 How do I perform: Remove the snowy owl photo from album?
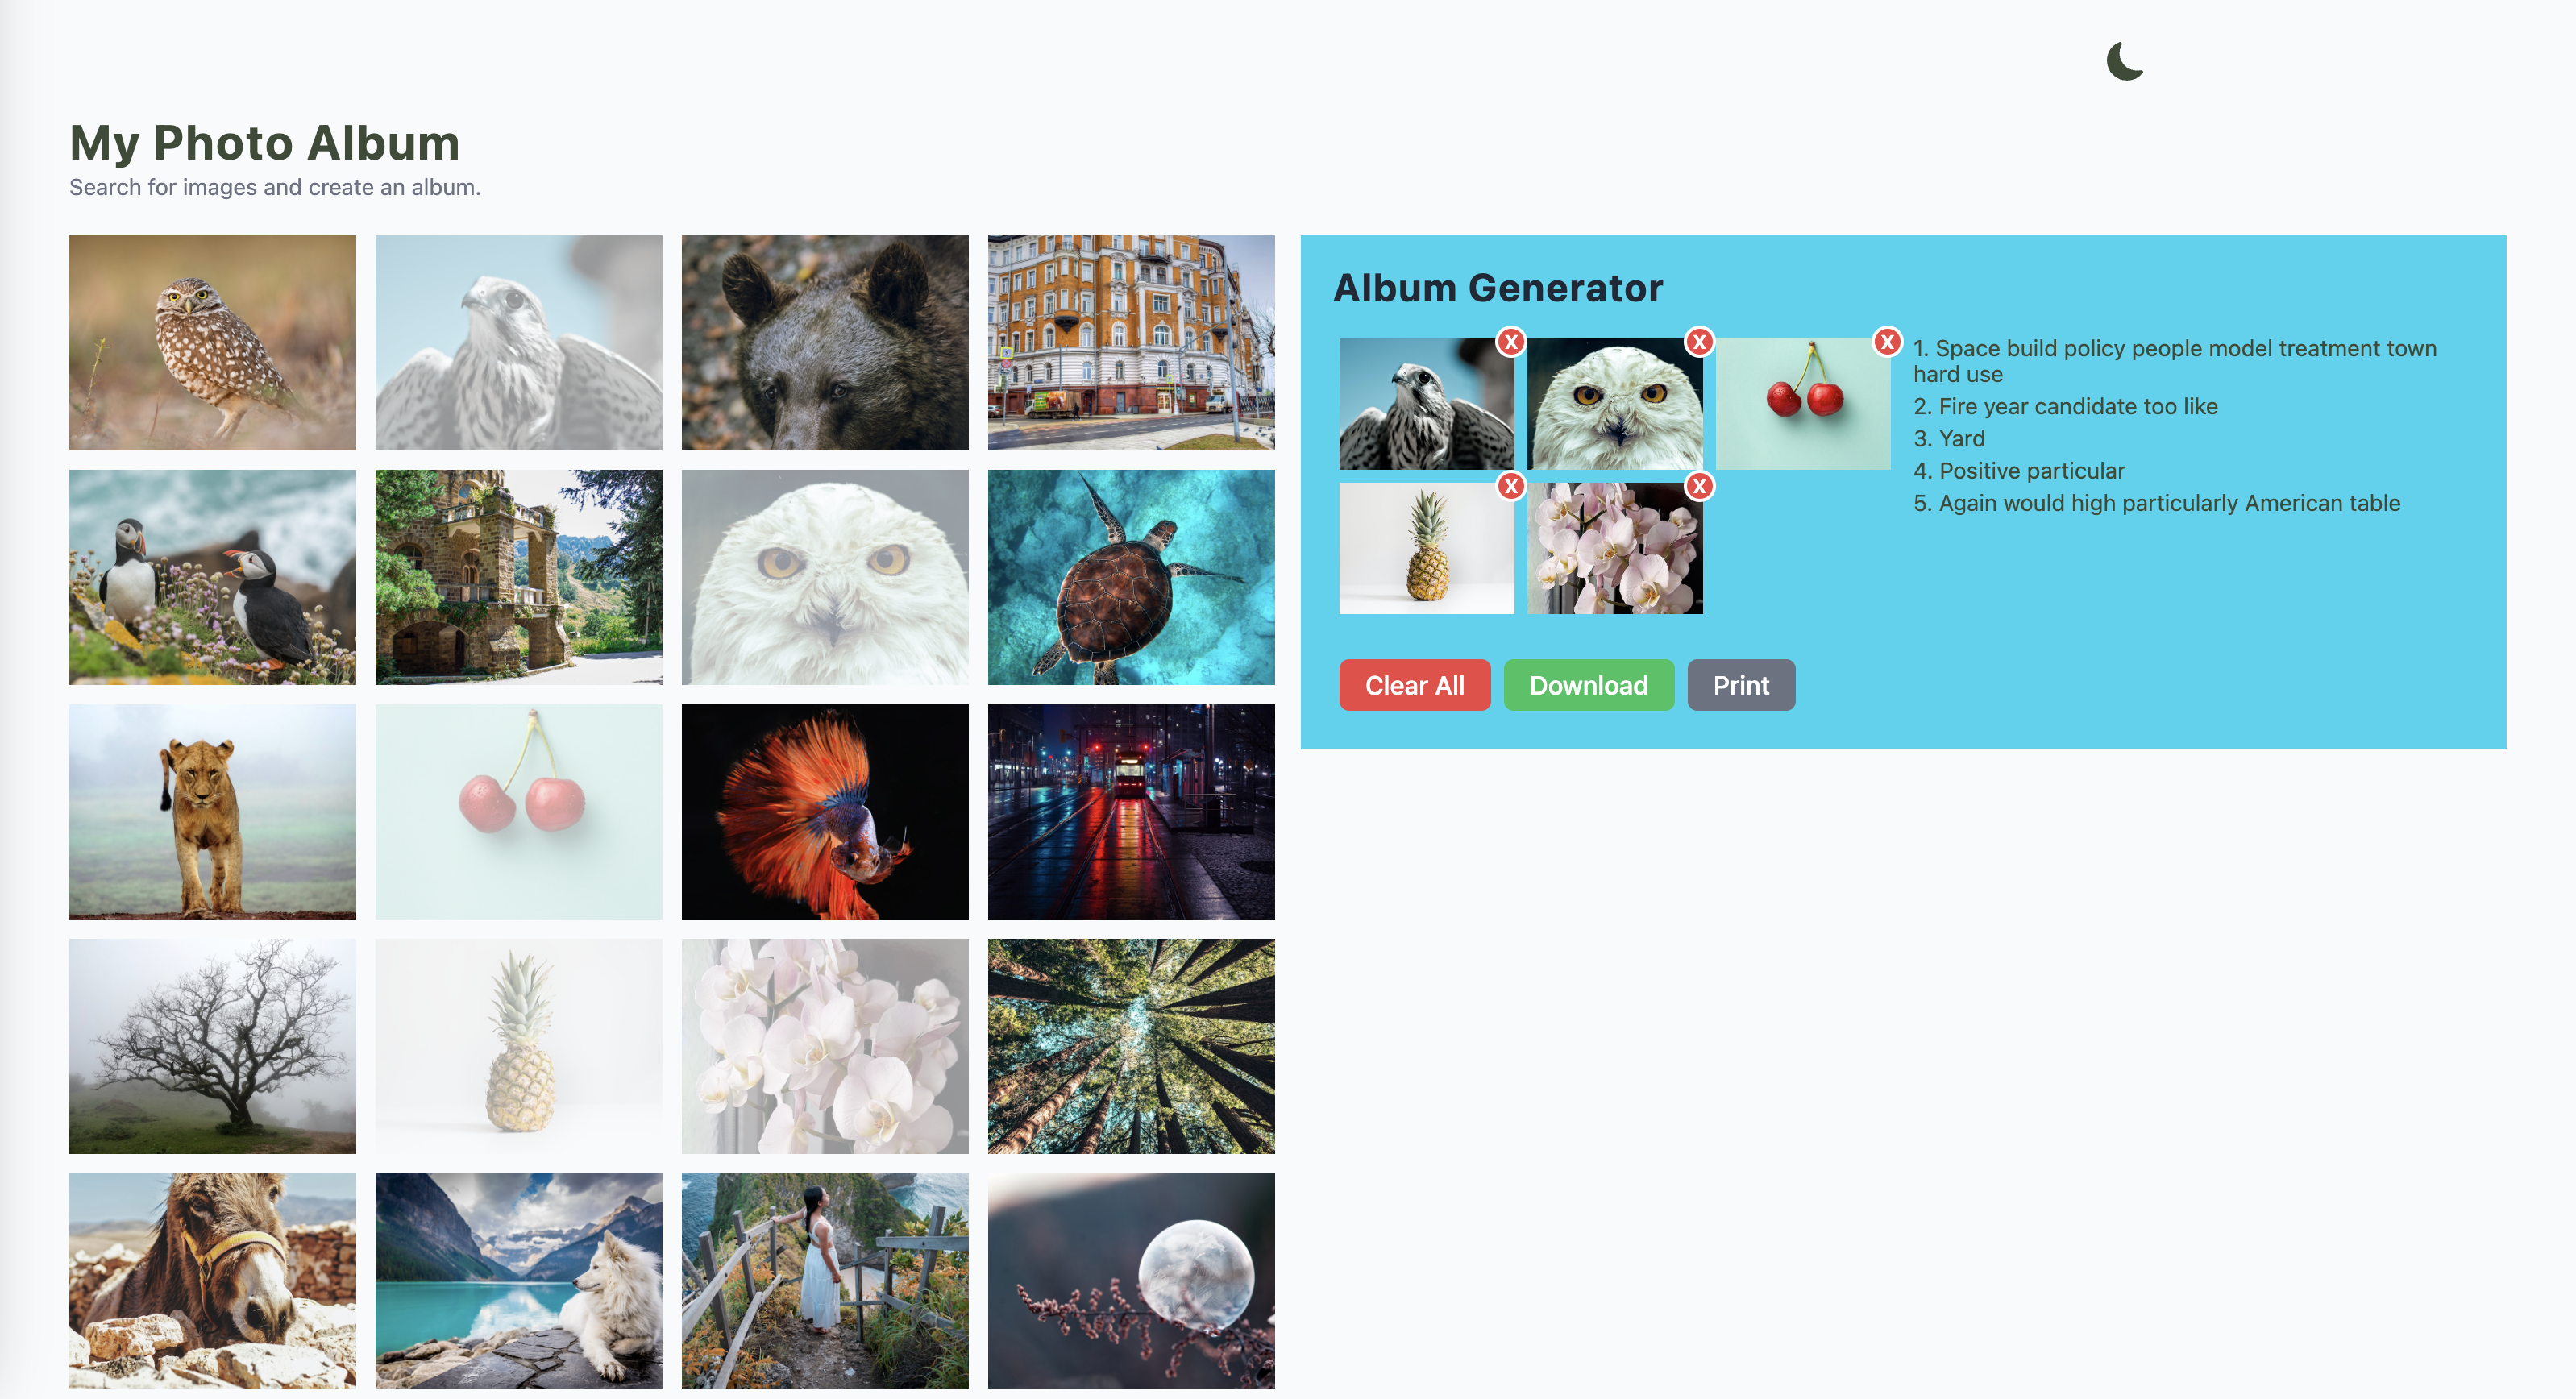pos(1698,342)
